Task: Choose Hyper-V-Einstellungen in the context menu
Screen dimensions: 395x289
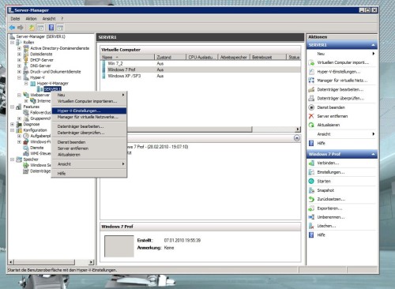Action: pos(89,111)
